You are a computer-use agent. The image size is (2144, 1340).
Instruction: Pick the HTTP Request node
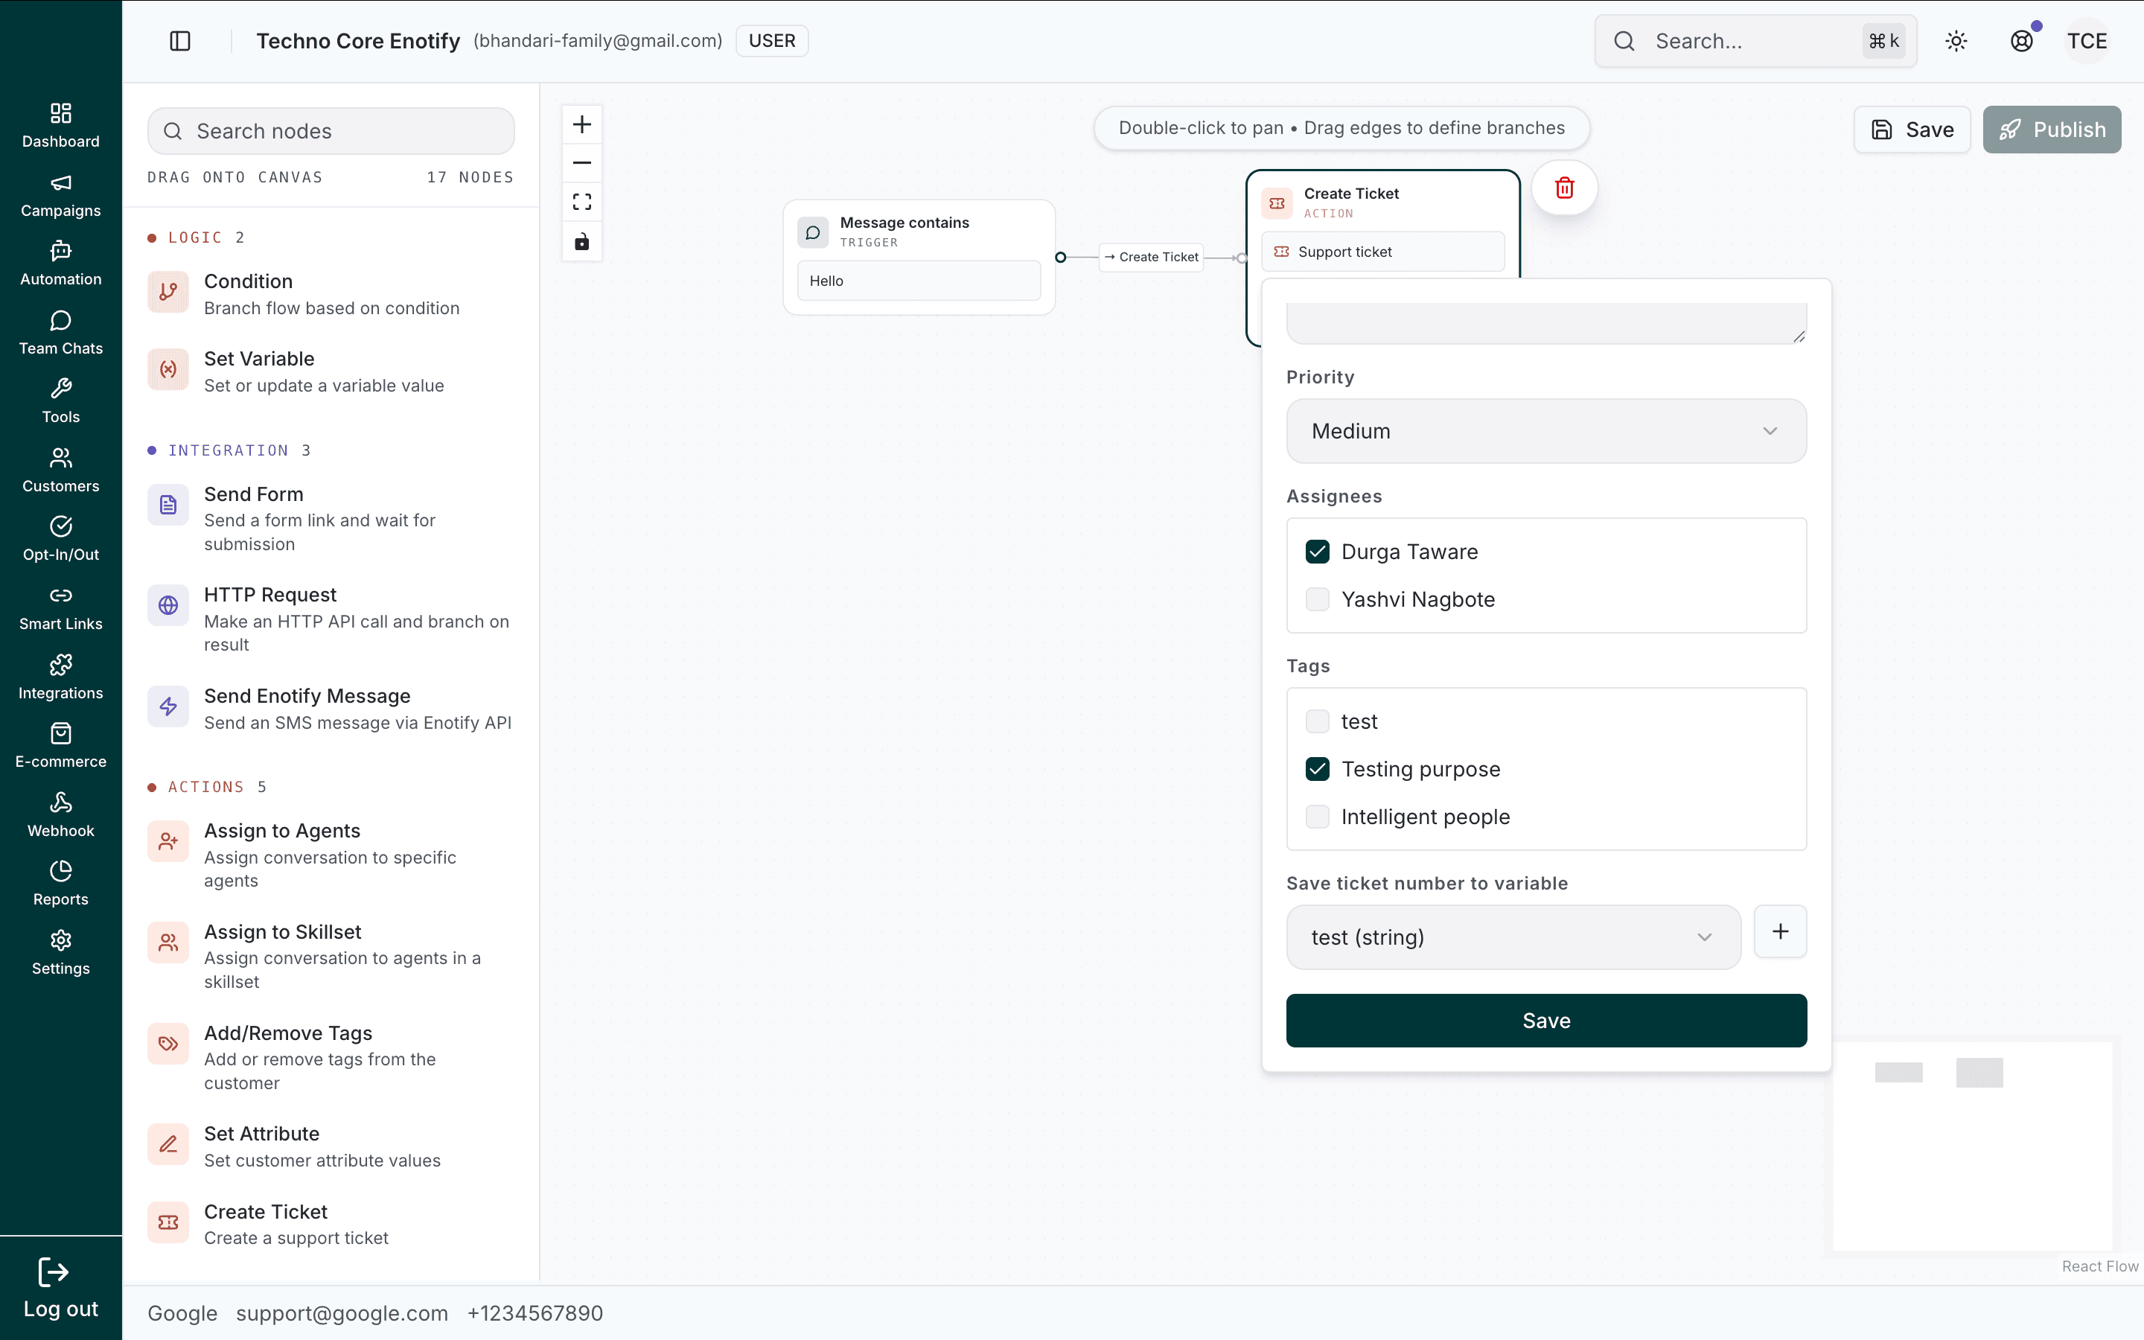pos(331,619)
